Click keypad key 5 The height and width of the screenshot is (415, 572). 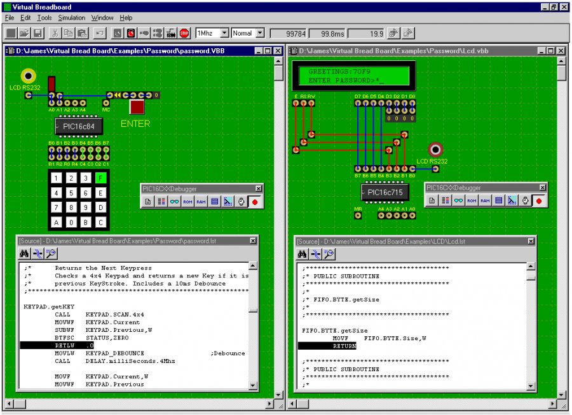coord(71,193)
